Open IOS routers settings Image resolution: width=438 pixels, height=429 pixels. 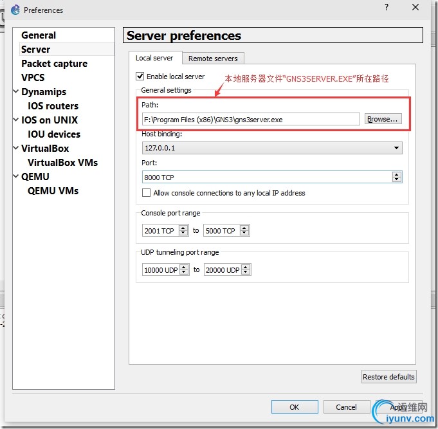point(53,106)
